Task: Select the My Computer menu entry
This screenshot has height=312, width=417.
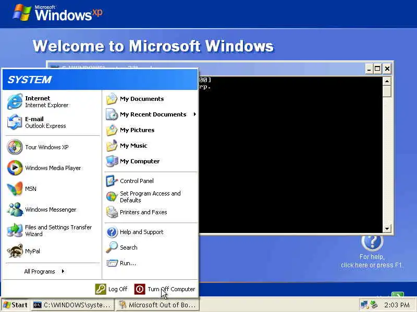Action: click(x=151, y=161)
